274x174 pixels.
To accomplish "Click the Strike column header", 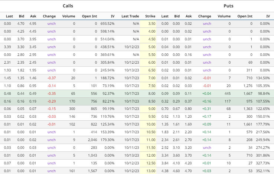I will [150, 16].
